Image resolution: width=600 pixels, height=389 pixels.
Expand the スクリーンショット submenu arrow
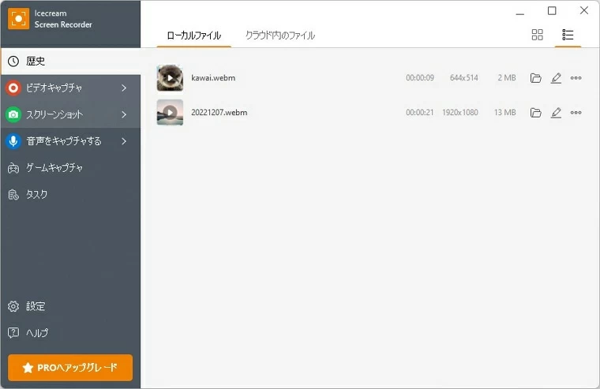[x=124, y=114]
